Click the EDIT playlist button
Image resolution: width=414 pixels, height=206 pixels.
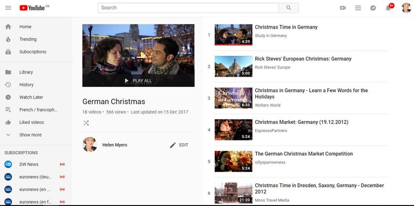(179, 145)
